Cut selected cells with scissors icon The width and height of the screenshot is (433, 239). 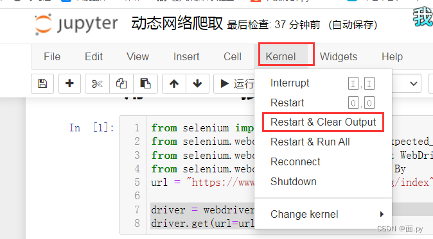click(97, 83)
